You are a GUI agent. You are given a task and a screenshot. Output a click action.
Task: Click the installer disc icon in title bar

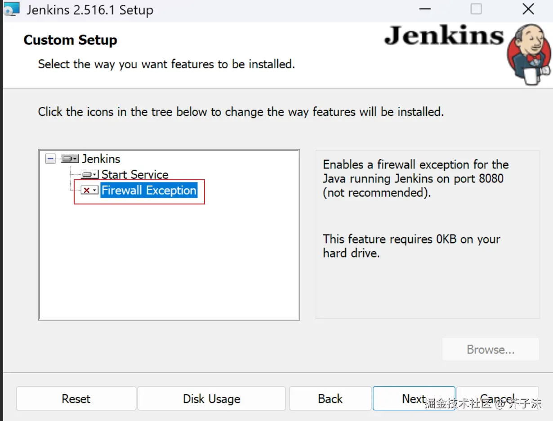click(x=11, y=9)
